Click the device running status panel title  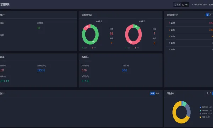tap(87, 15)
